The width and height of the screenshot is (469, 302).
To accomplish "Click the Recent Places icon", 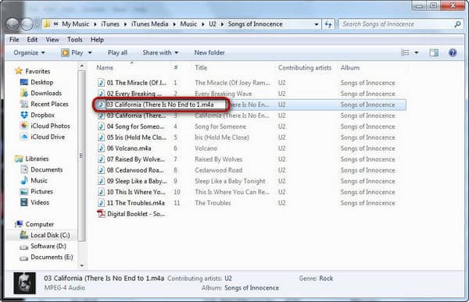I will [x=24, y=104].
